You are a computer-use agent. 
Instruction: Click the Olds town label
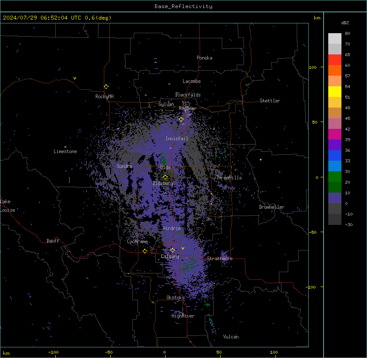tap(165, 168)
